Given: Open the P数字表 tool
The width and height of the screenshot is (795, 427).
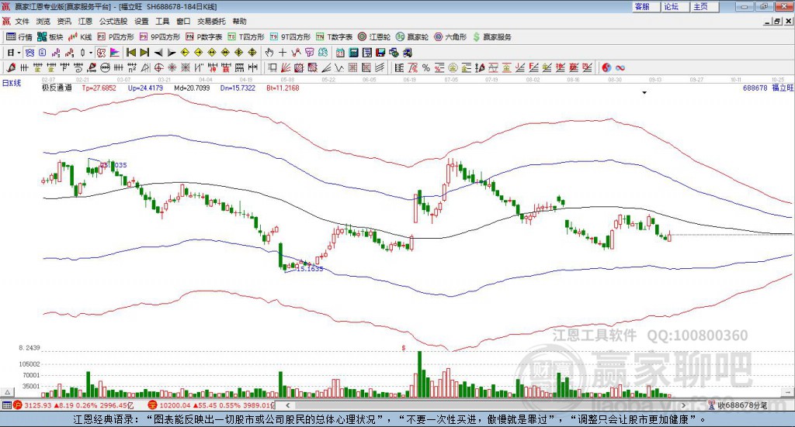Looking at the screenshot, I should 204,37.
